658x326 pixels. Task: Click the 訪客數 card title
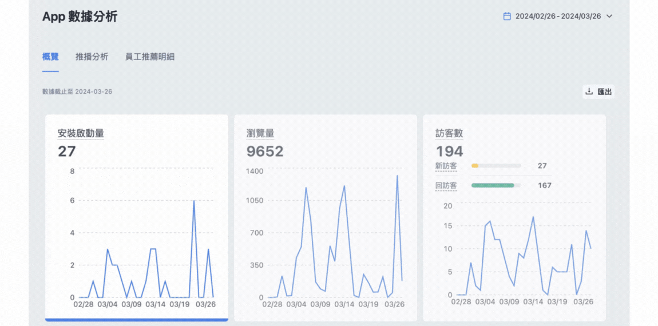coord(449,133)
